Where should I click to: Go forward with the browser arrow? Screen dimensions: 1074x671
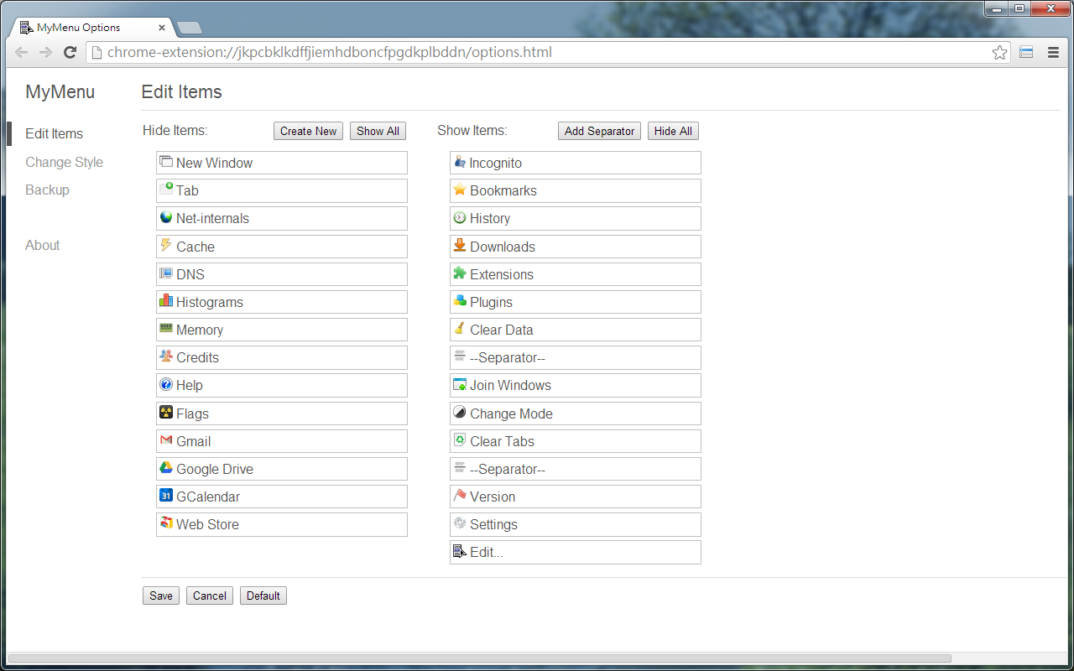click(x=45, y=53)
